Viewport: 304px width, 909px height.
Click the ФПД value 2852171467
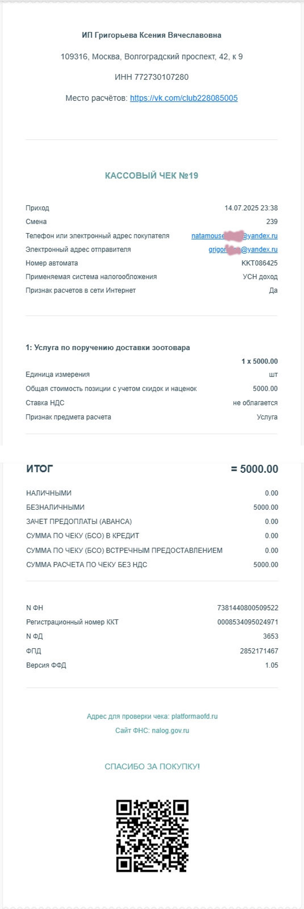click(x=259, y=651)
